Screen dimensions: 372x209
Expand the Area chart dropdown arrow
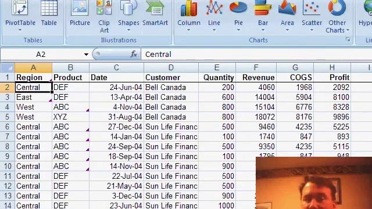287,30
